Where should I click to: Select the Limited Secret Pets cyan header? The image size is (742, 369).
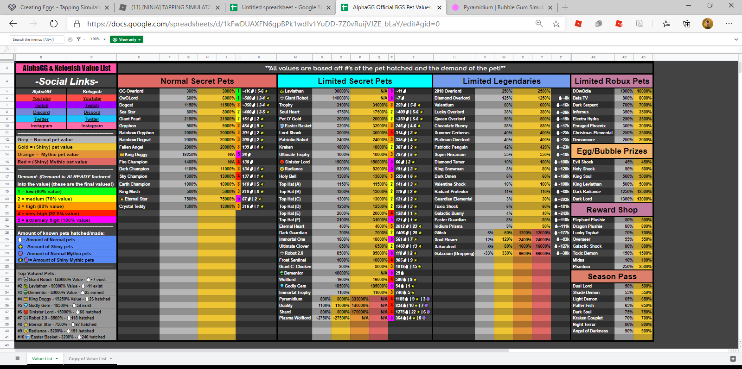click(x=355, y=81)
